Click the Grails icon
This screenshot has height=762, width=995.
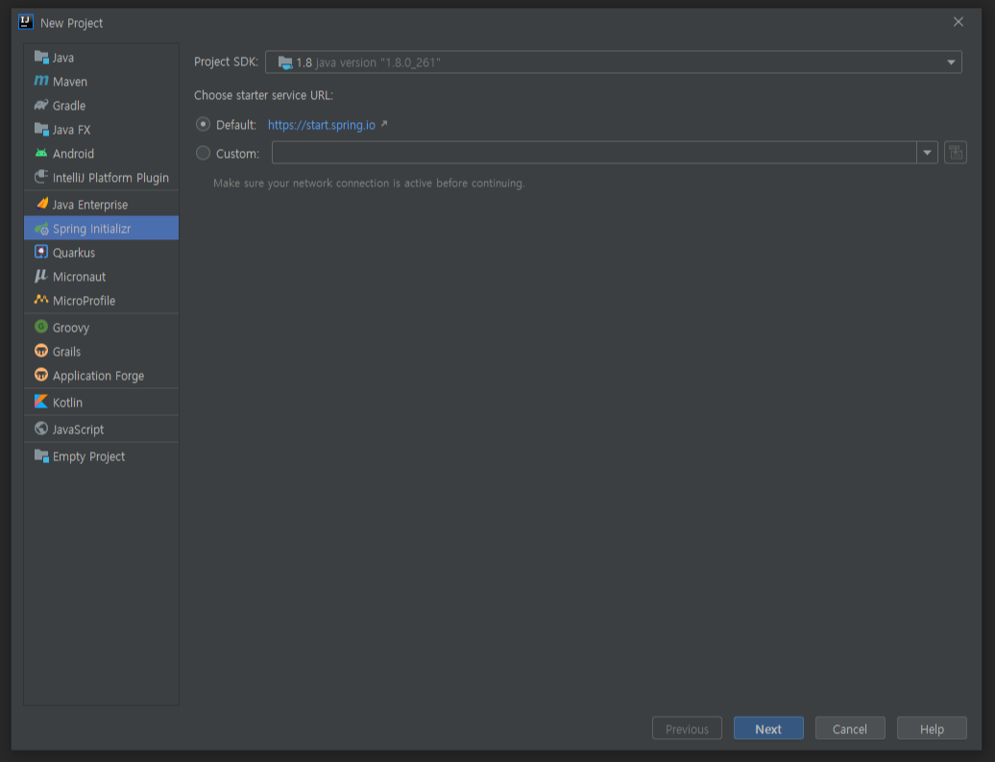pyautogui.click(x=41, y=351)
